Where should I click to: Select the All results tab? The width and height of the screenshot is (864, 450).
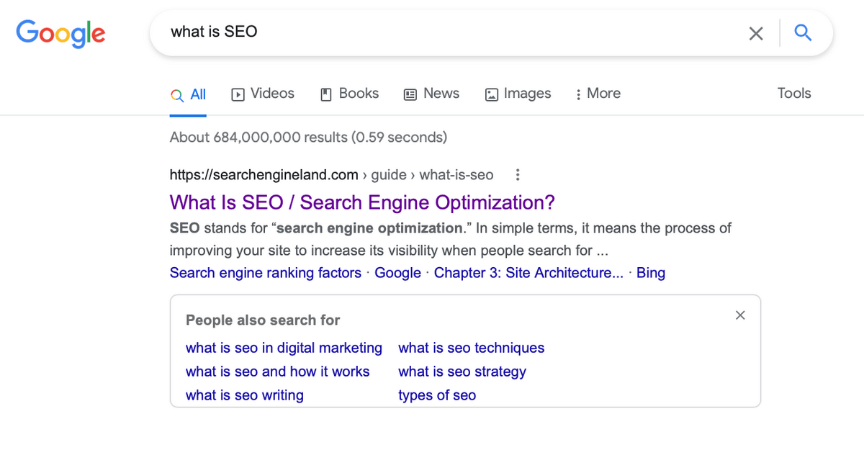(x=189, y=94)
